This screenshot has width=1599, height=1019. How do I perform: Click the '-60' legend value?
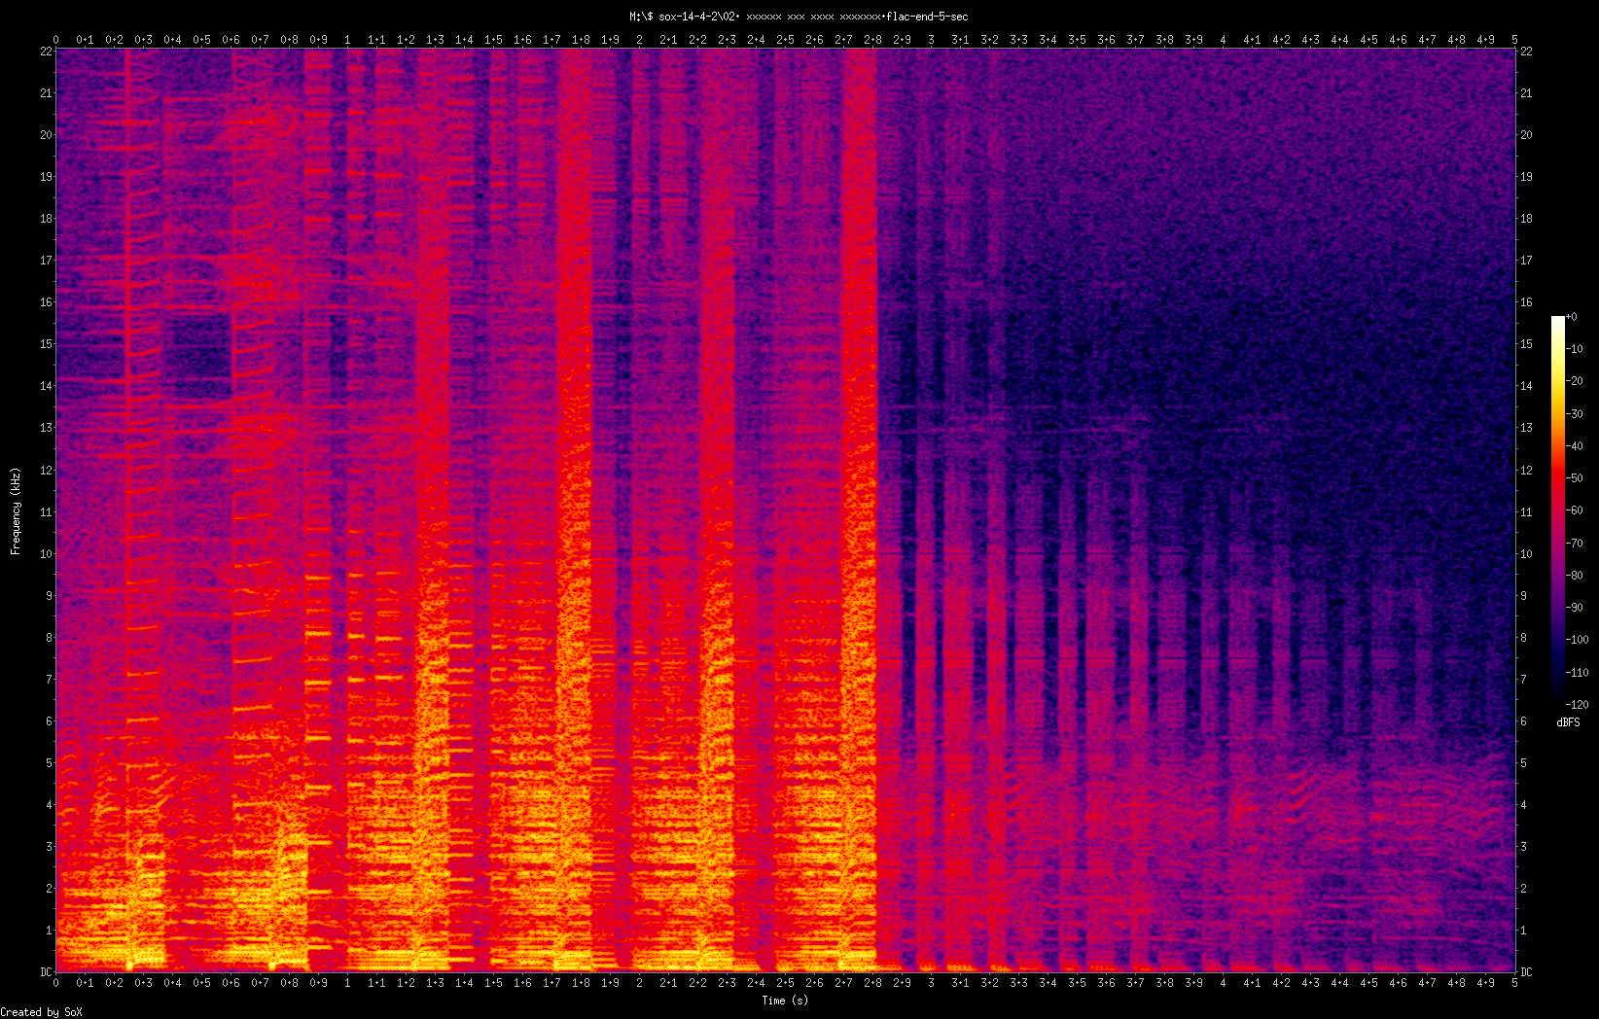[1575, 510]
